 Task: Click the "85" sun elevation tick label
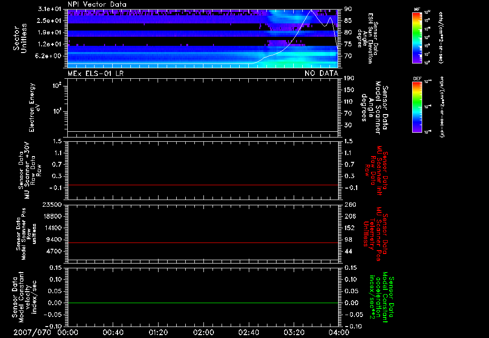(x=348, y=21)
